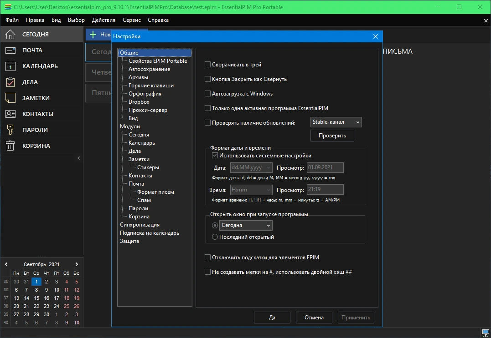Open the Справка menu
The height and width of the screenshot is (338, 491).
158,20
